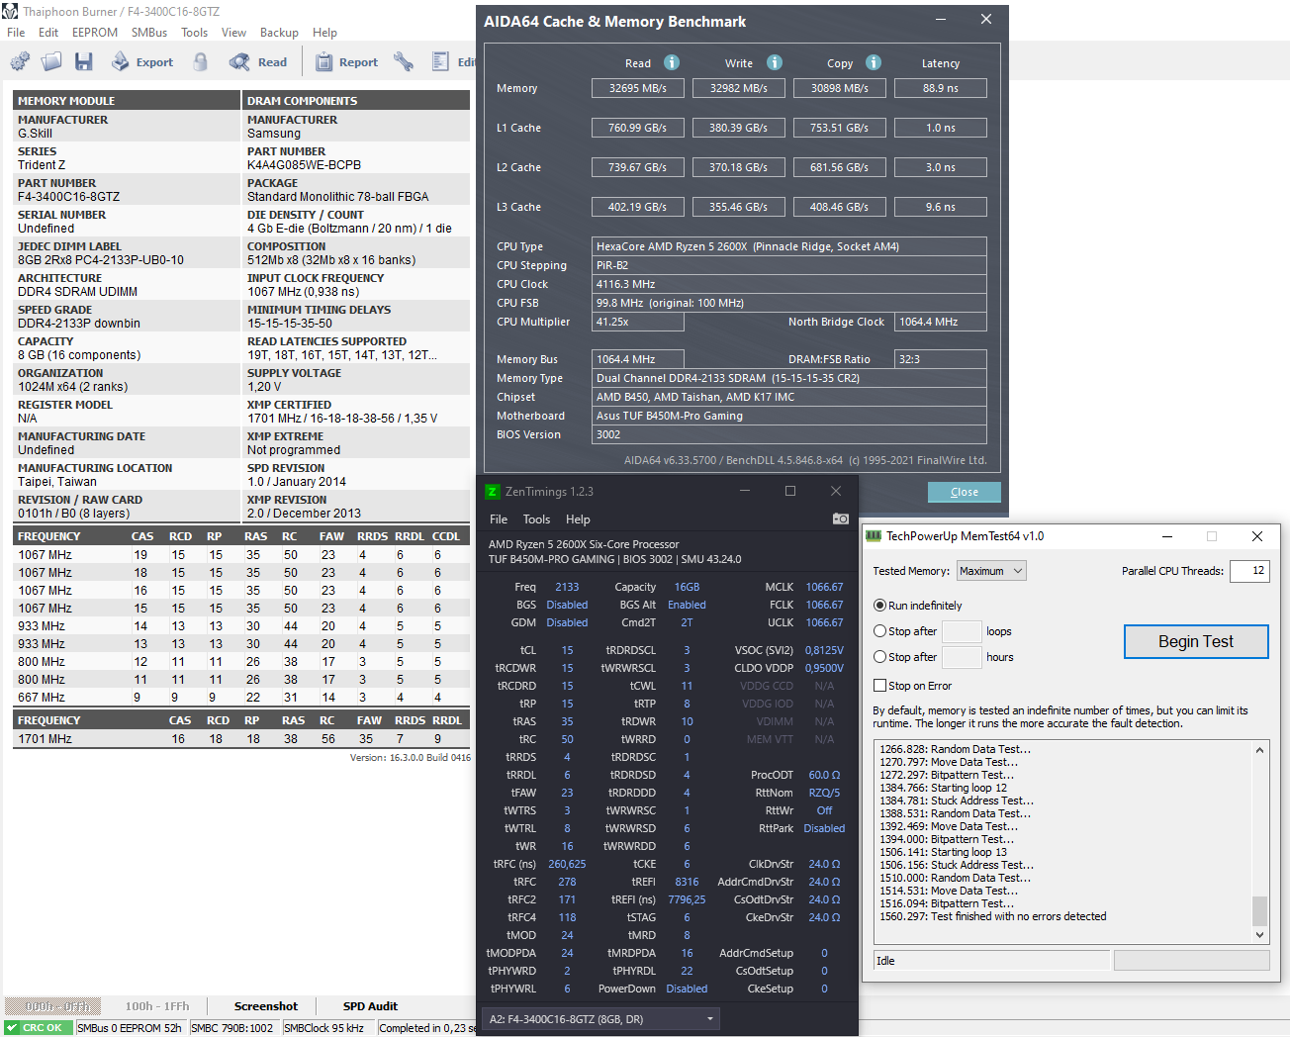Click the Memory Read value 32695 MB/s
Image resolution: width=1290 pixels, height=1037 pixels.
tap(638, 88)
